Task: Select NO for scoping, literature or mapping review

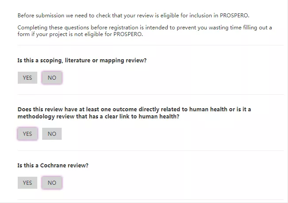Action: pos(52,77)
